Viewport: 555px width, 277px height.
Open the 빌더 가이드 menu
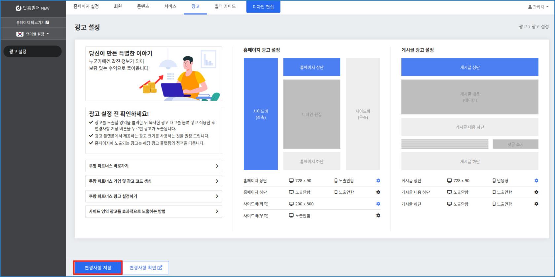click(225, 7)
